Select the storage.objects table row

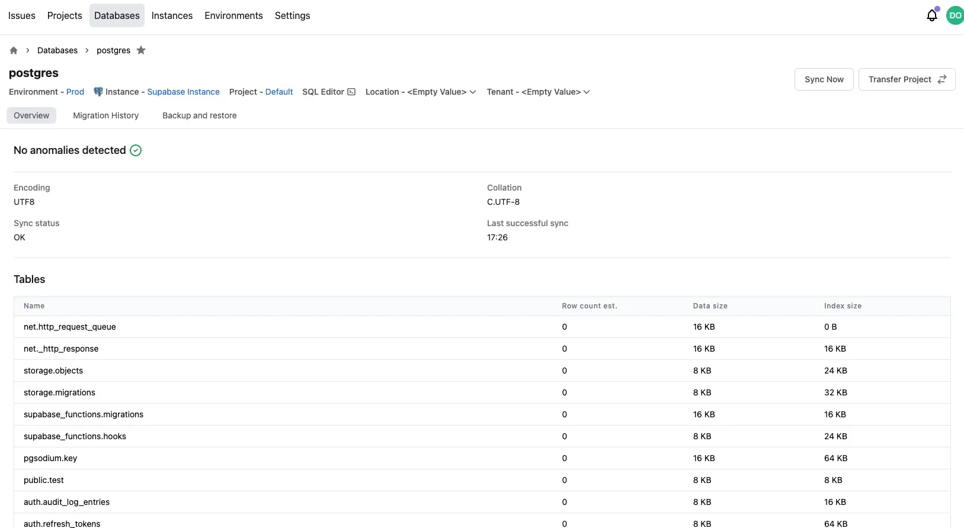click(x=482, y=371)
